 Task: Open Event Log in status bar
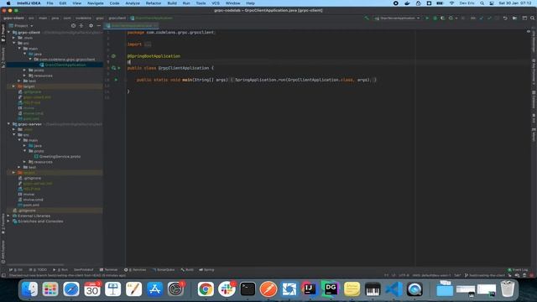(x=518, y=270)
